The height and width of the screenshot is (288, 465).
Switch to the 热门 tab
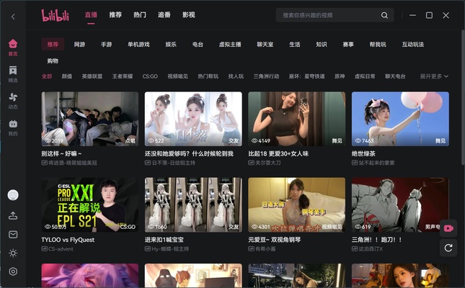[x=140, y=15]
